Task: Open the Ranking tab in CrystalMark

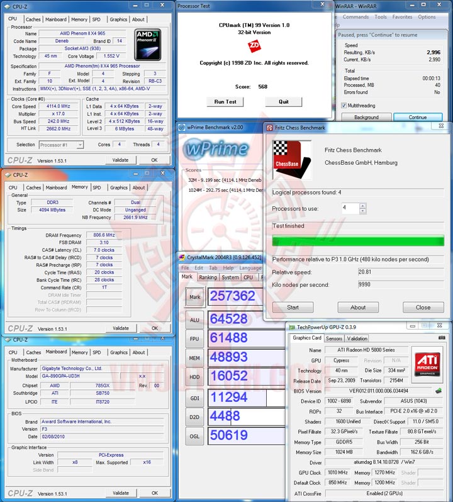Action: (208, 277)
